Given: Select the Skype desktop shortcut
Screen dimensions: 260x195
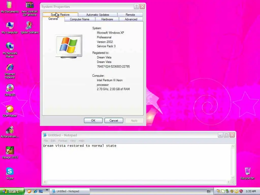Looking at the screenshot, I should pyautogui.click(x=10, y=174).
